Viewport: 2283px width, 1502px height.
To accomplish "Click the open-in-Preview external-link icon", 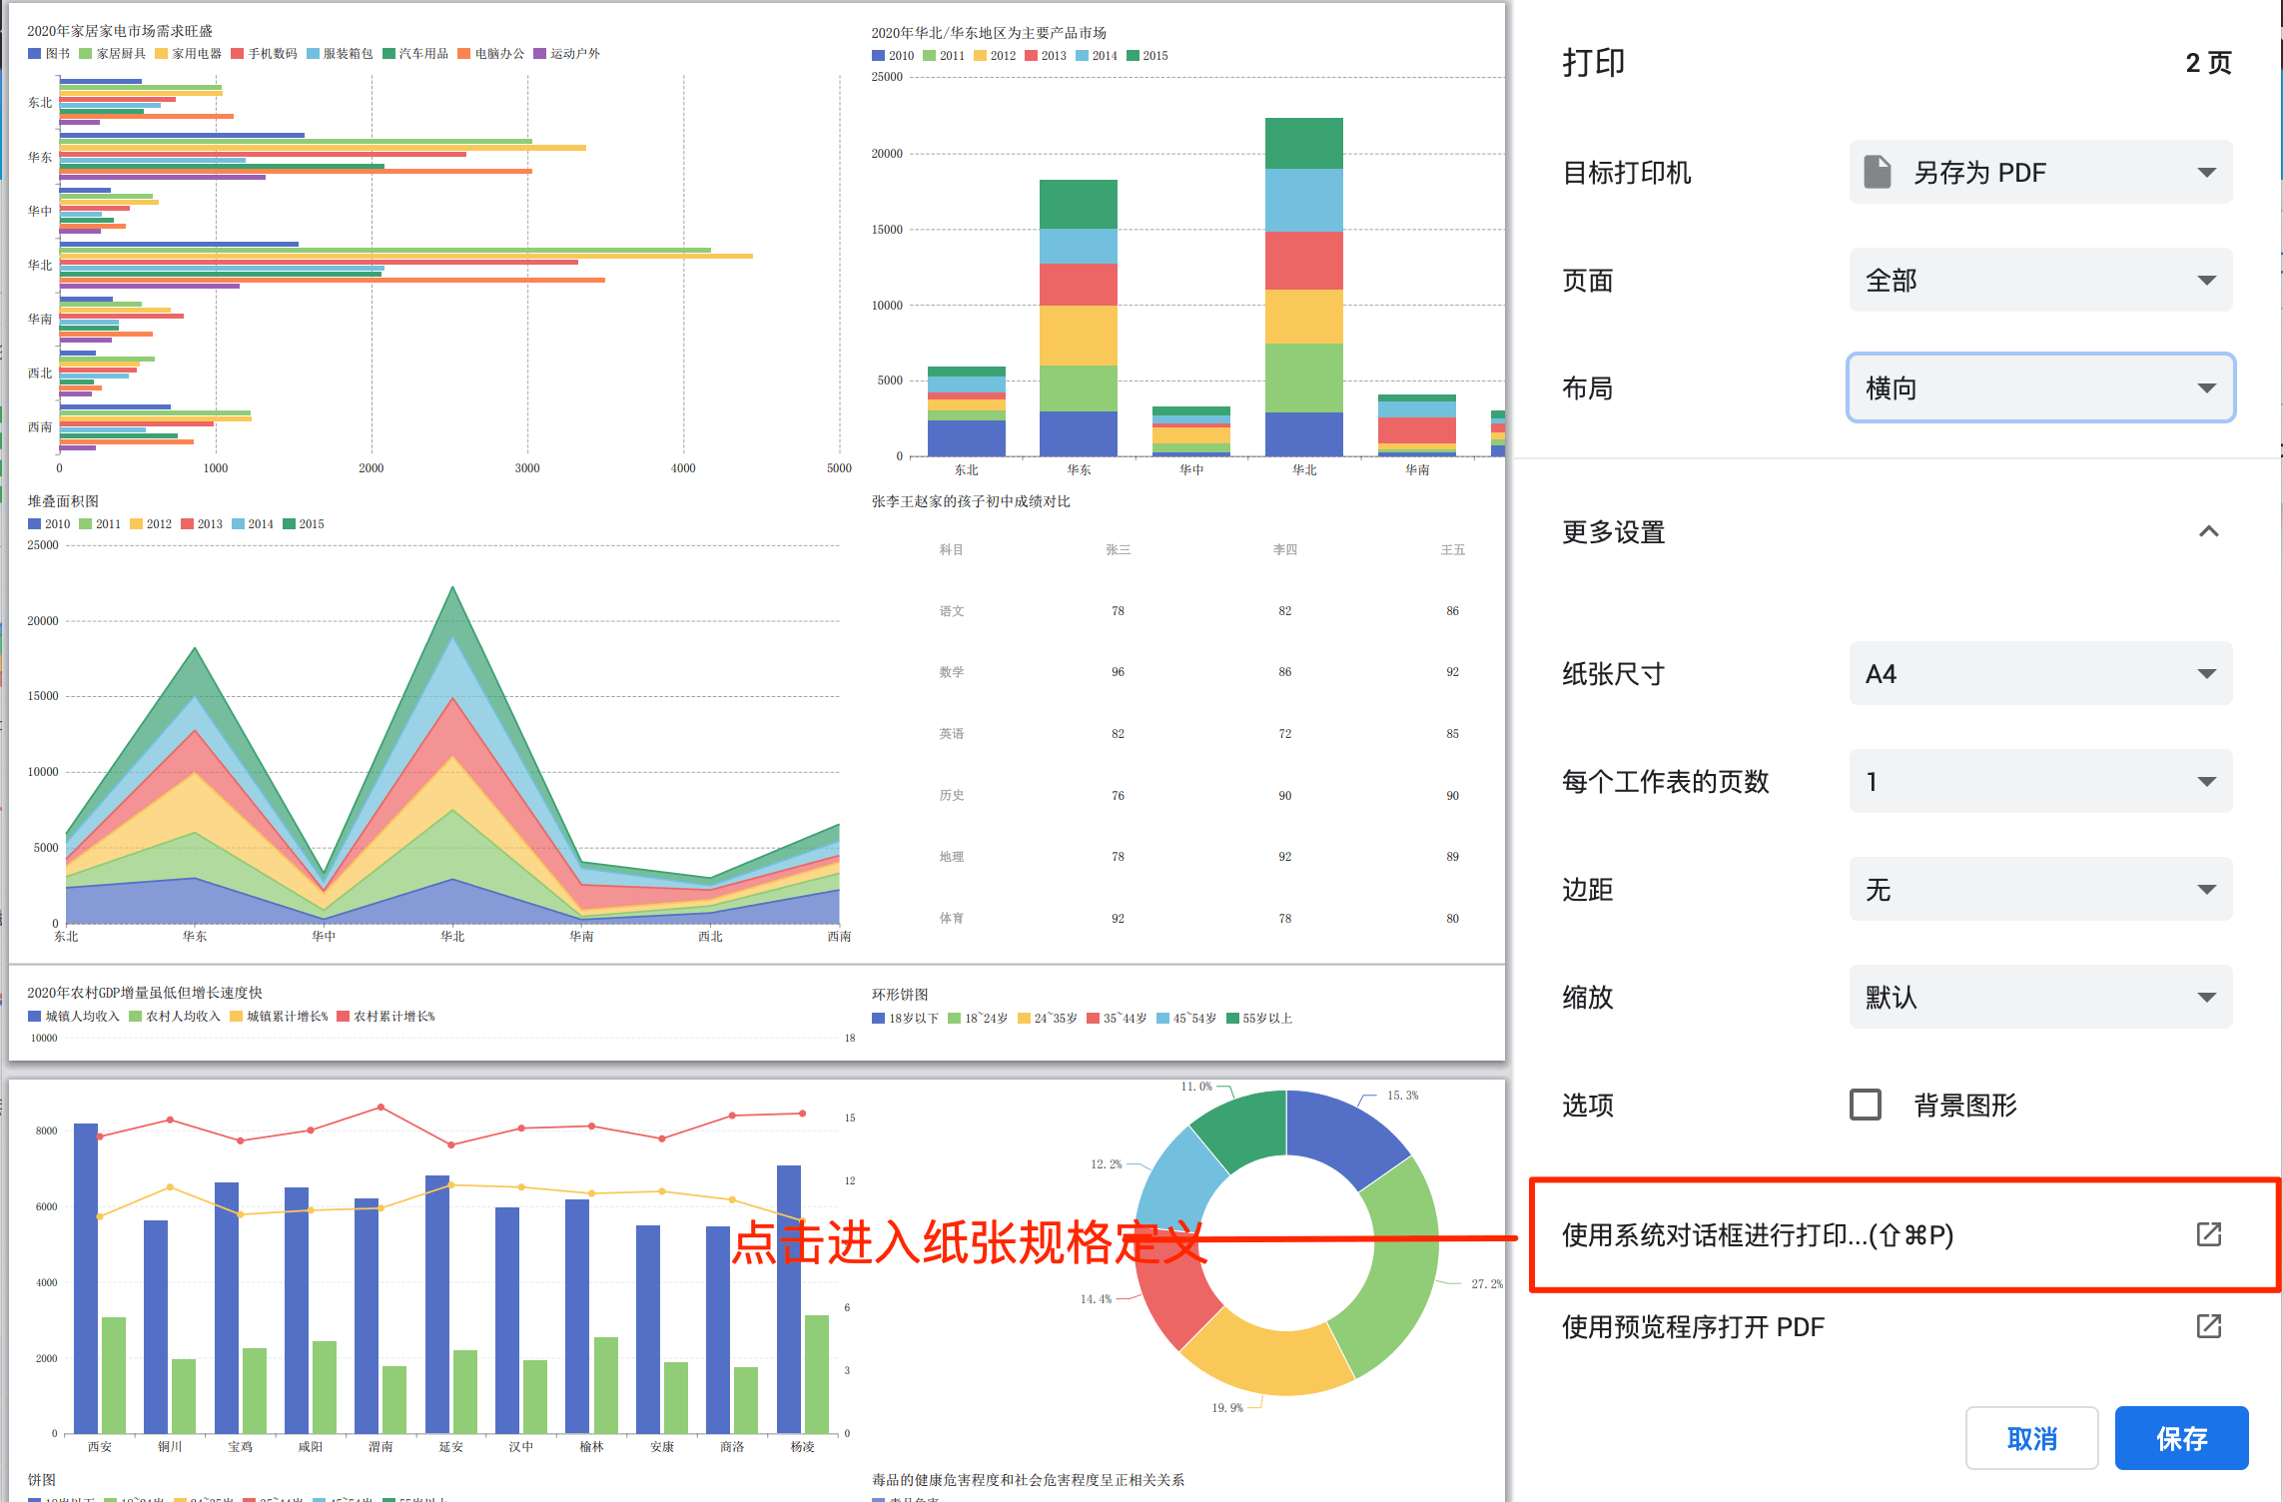I will (2208, 1326).
